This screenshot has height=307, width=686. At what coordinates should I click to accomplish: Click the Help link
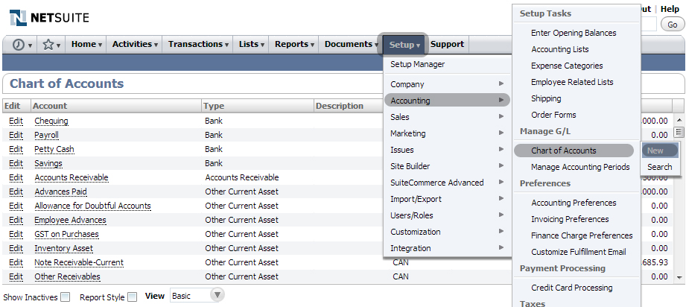point(670,9)
